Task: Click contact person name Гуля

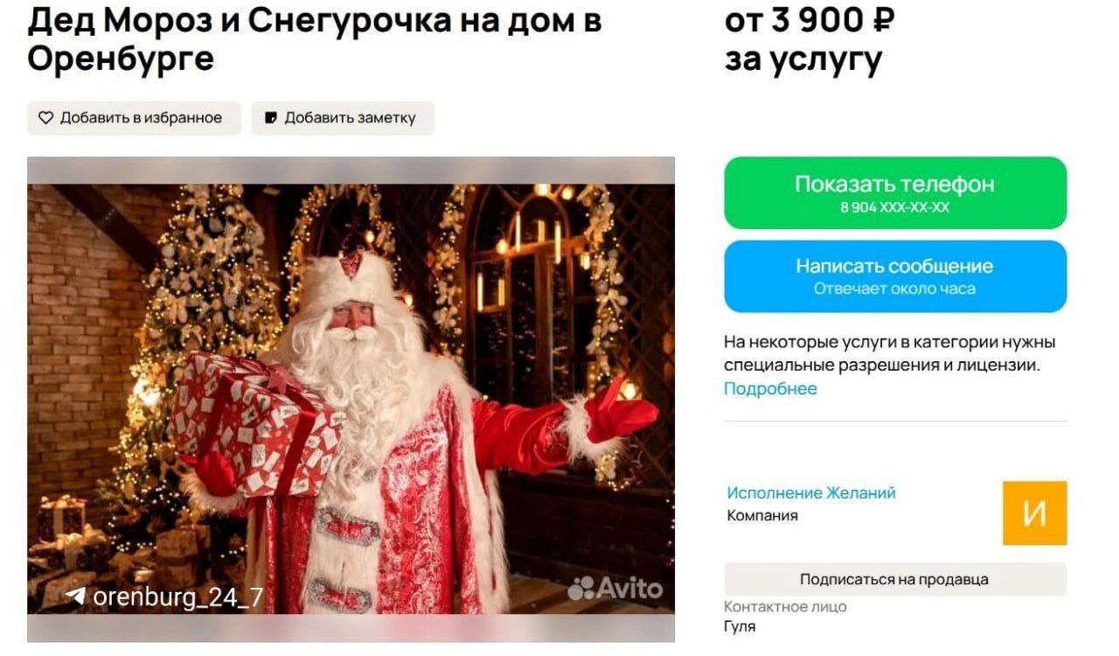Action: [740, 627]
